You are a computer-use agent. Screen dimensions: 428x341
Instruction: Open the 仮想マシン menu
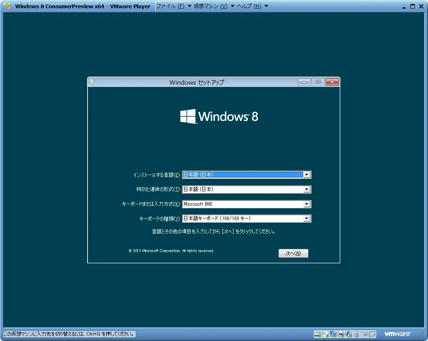point(211,6)
